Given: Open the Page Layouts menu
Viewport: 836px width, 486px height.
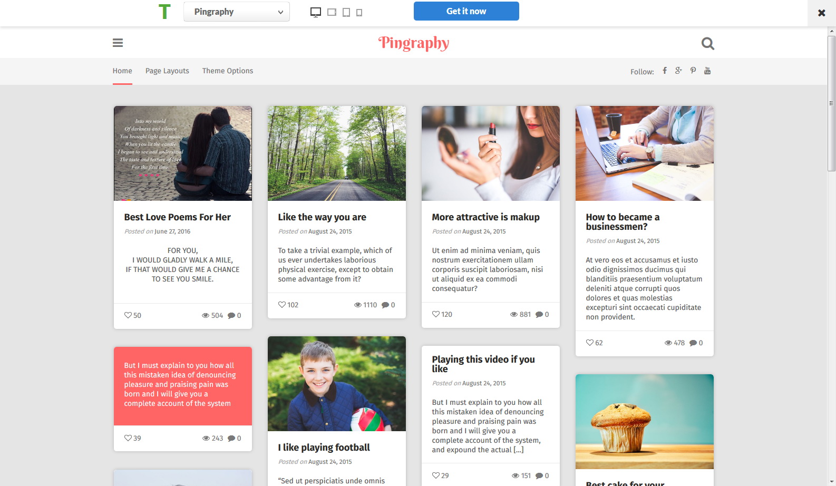Looking at the screenshot, I should (x=167, y=71).
